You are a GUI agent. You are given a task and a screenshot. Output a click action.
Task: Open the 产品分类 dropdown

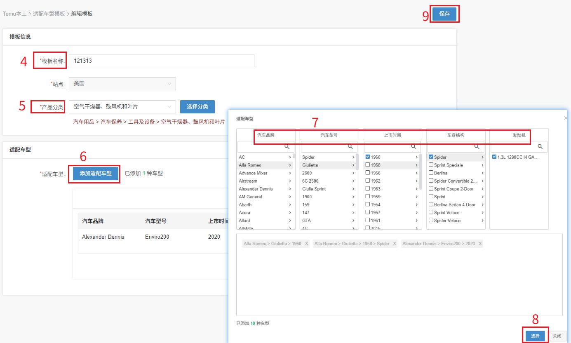point(122,107)
